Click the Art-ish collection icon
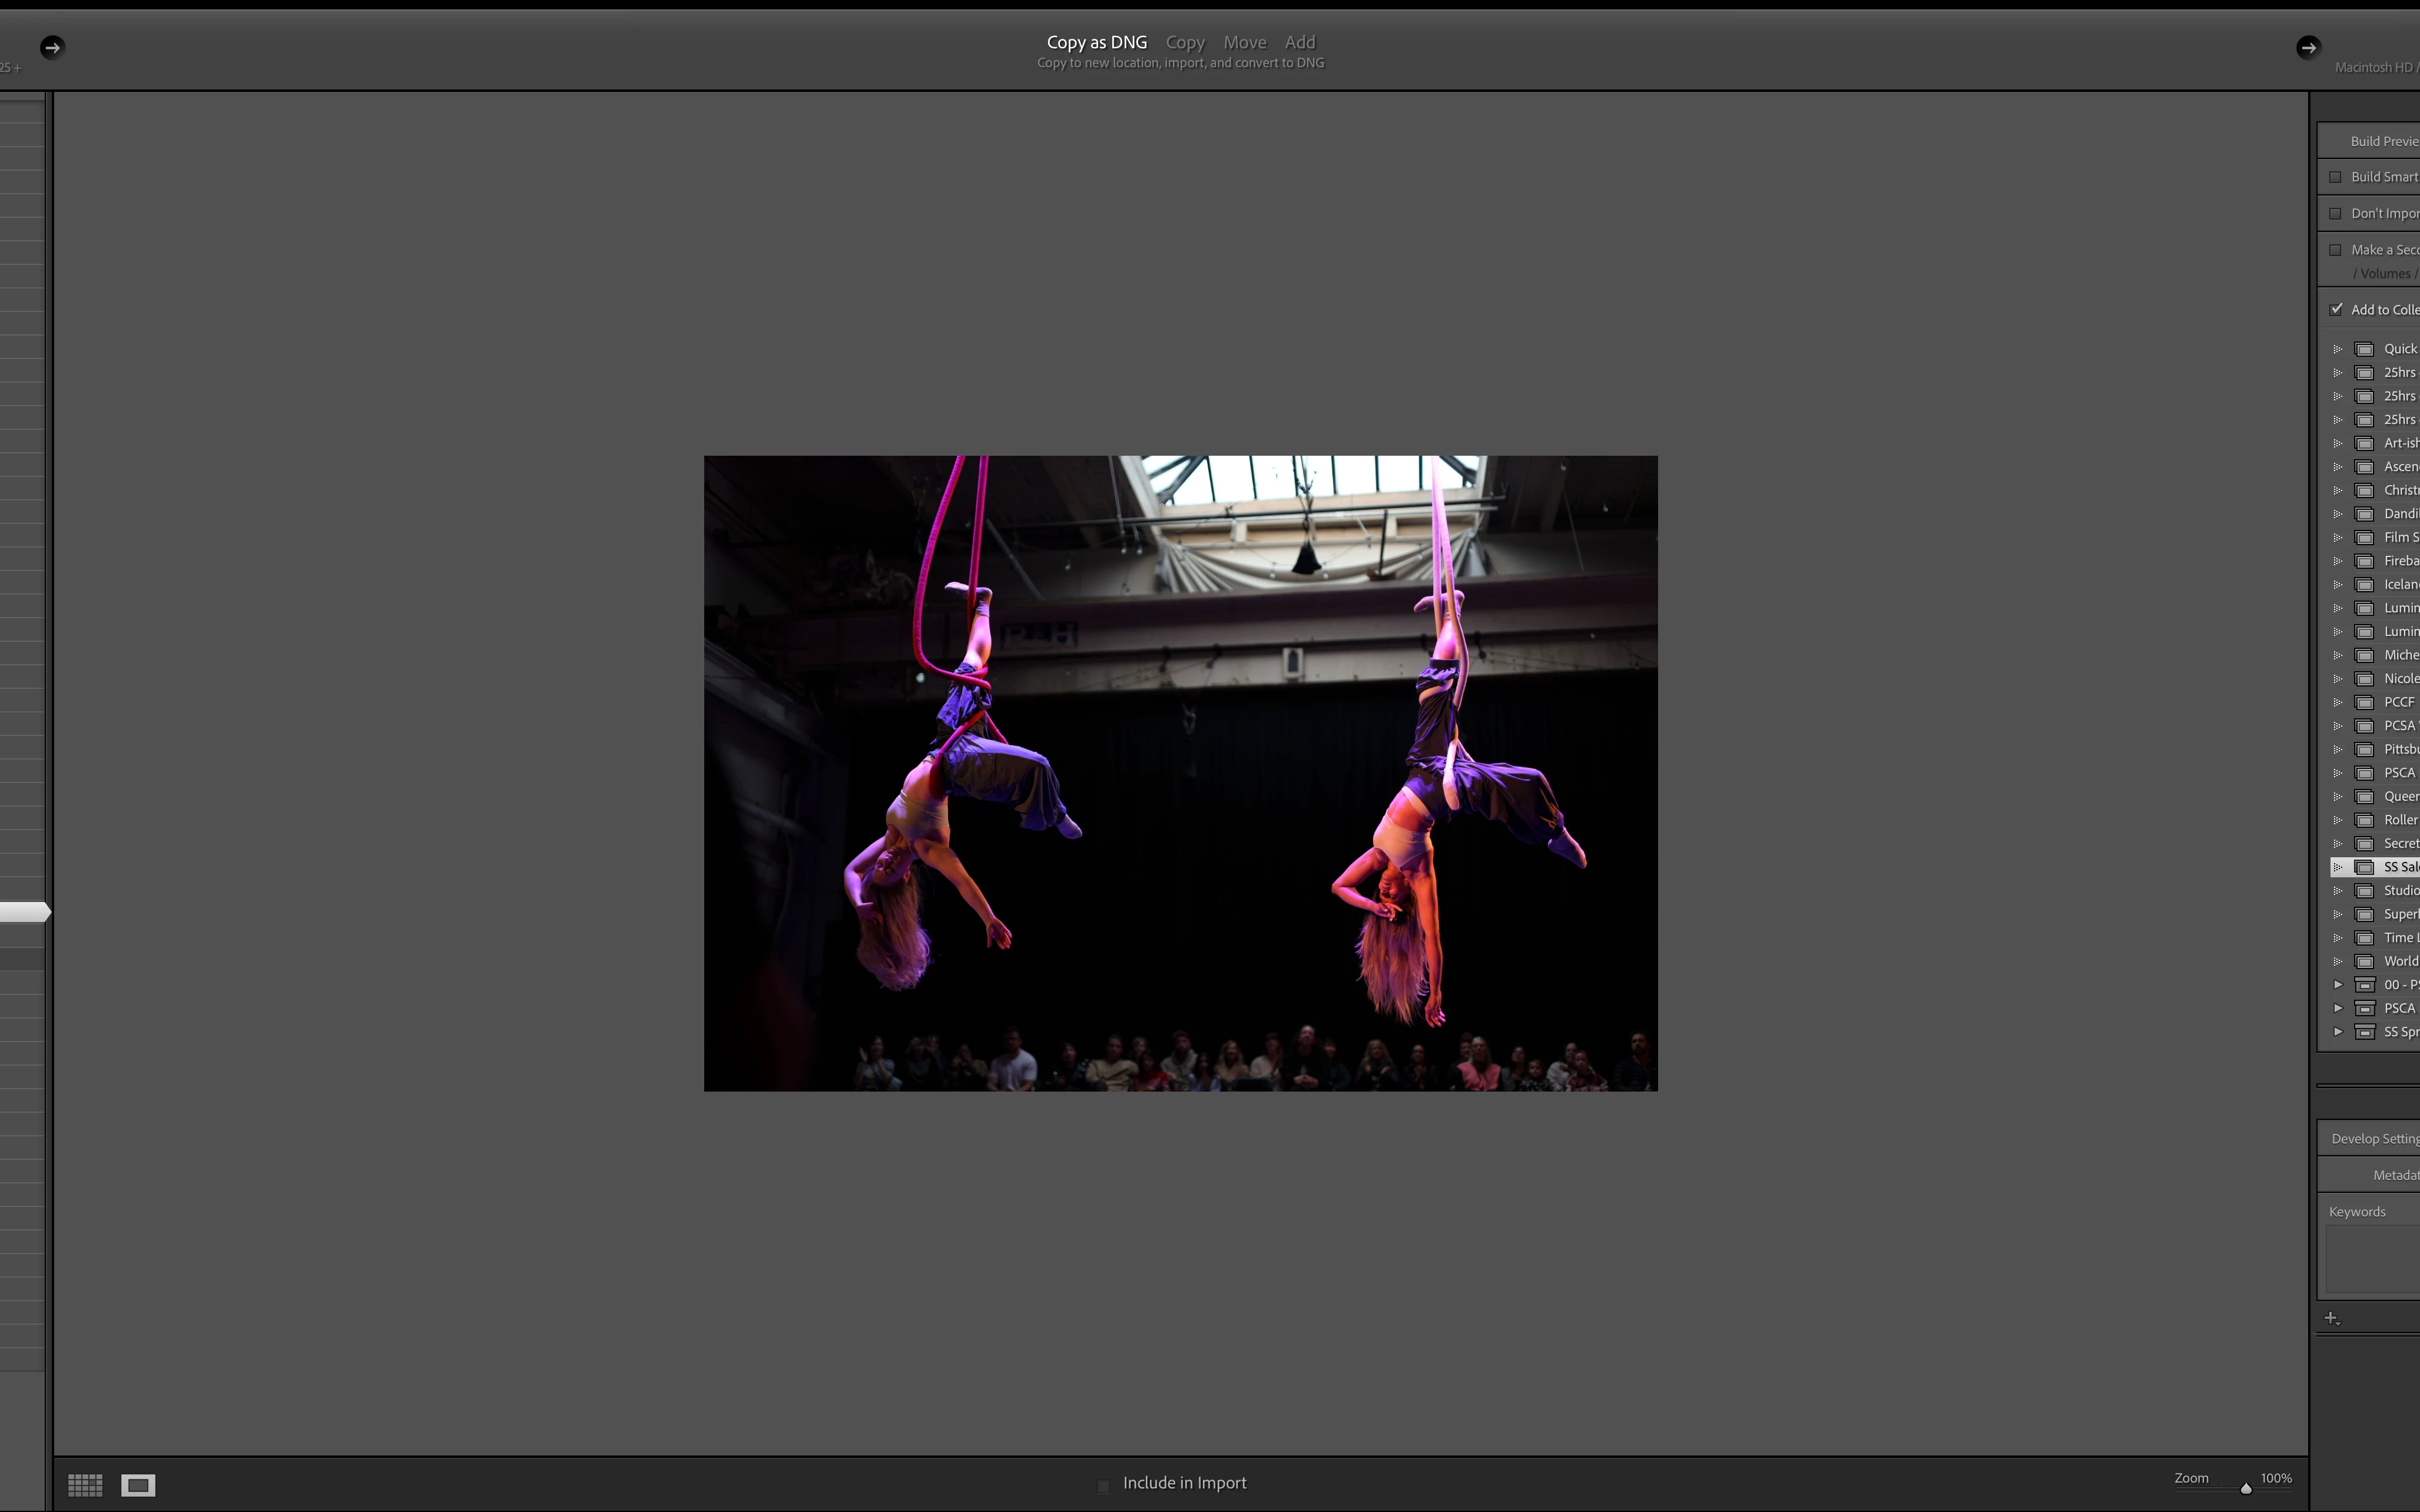The height and width of the screenshot is (1512, 2420). point(2365,443)
